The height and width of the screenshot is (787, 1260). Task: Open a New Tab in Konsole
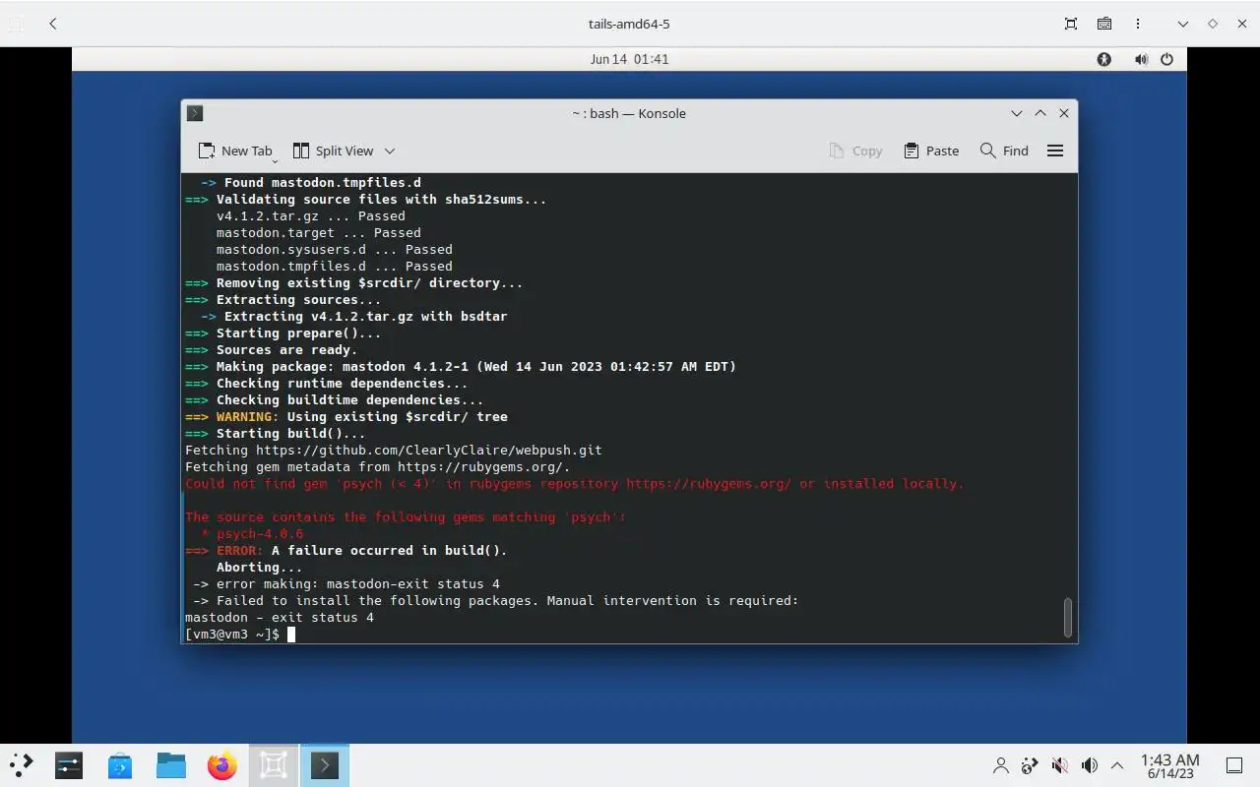tap(234, 151)
